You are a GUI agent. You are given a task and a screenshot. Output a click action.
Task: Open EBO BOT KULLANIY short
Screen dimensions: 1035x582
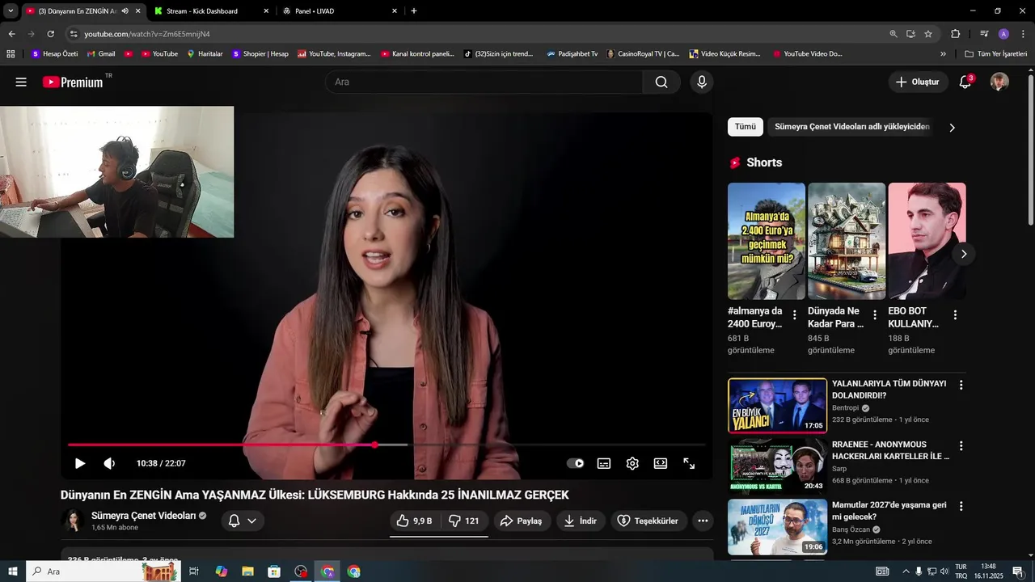tap(927, 241)
